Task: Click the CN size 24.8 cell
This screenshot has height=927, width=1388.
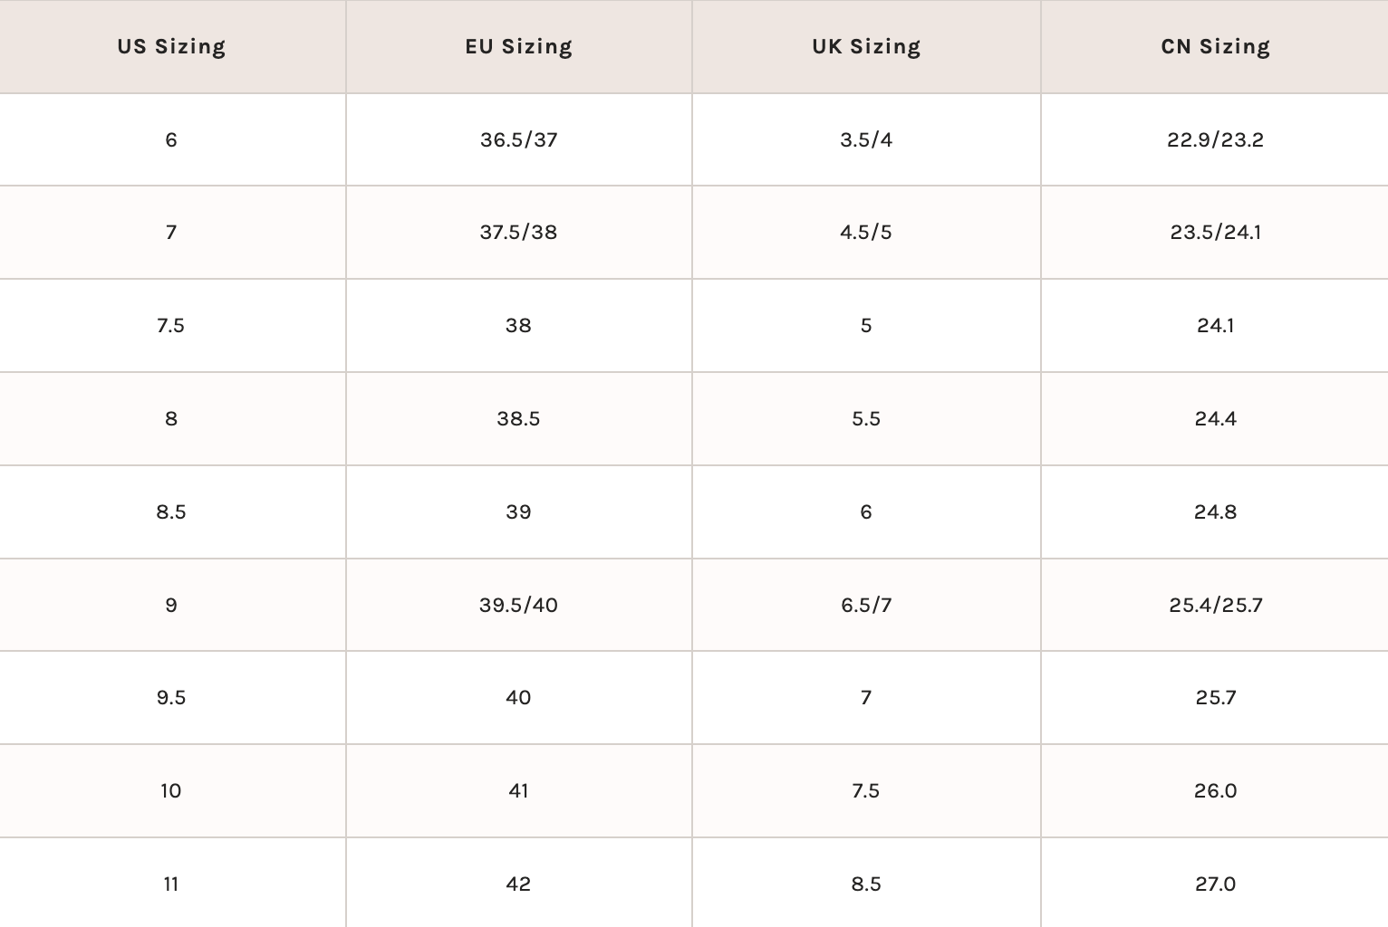Action: point(1215,512)
